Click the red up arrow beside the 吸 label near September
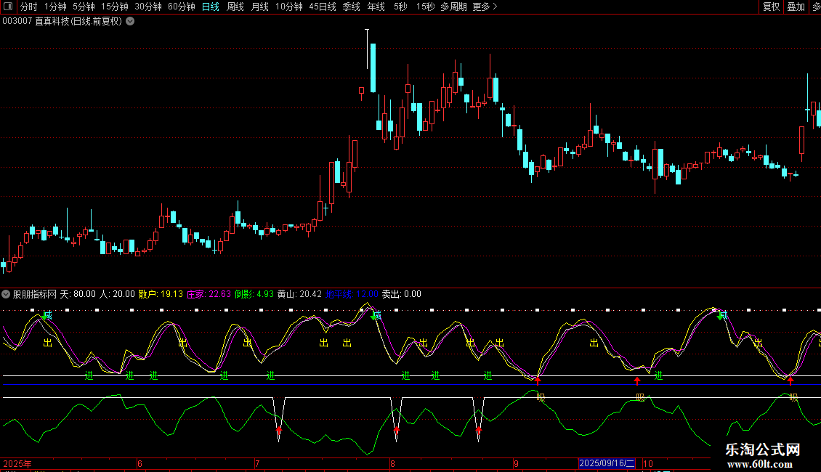The width and height of the screenshot is (821, 472). point(538,380)
